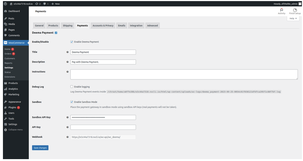Viewport: 303px width, 161px height.
Task: Click the updates icon showing 2
Action: tap(37, 4)
